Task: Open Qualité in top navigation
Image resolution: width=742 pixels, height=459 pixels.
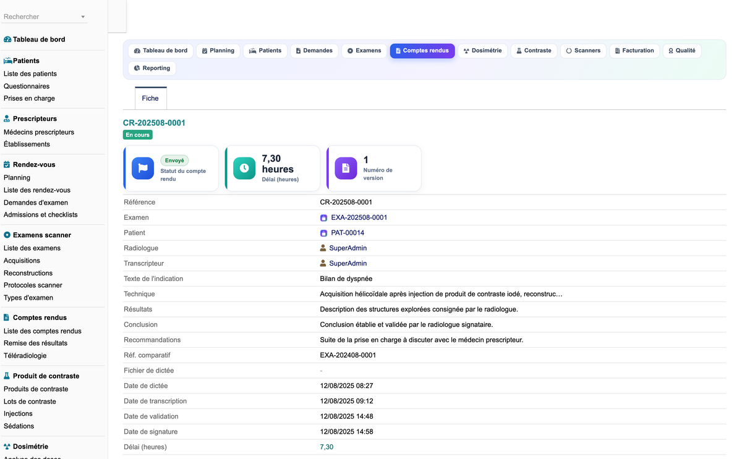Action: (x=682, y=51)
